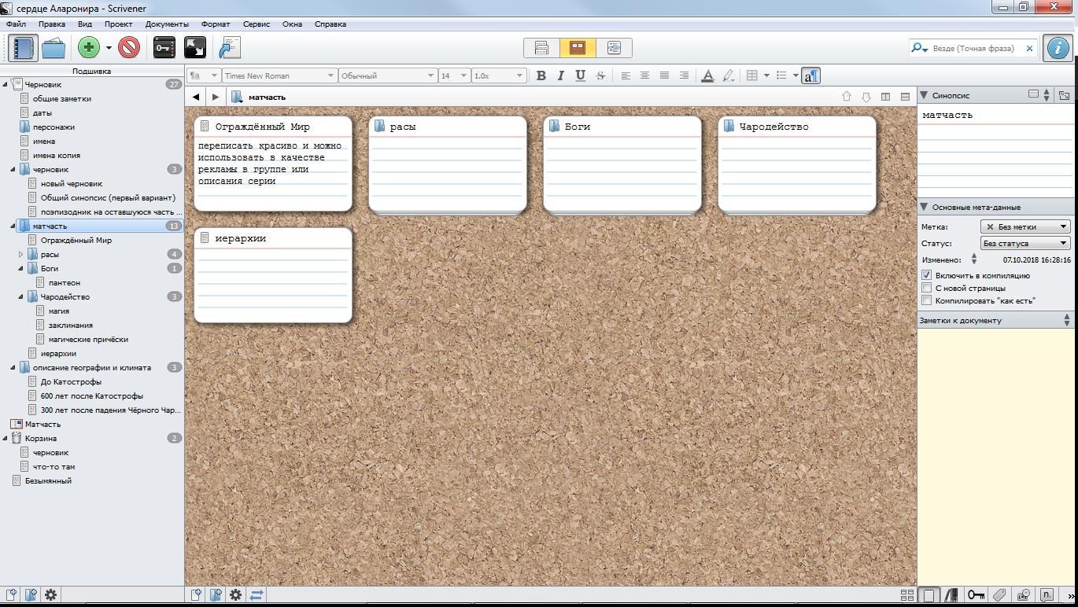Check the 'Компилировать как есть' option
The height and width of the screenshot is (607, 1078).
tap(927, 301)
